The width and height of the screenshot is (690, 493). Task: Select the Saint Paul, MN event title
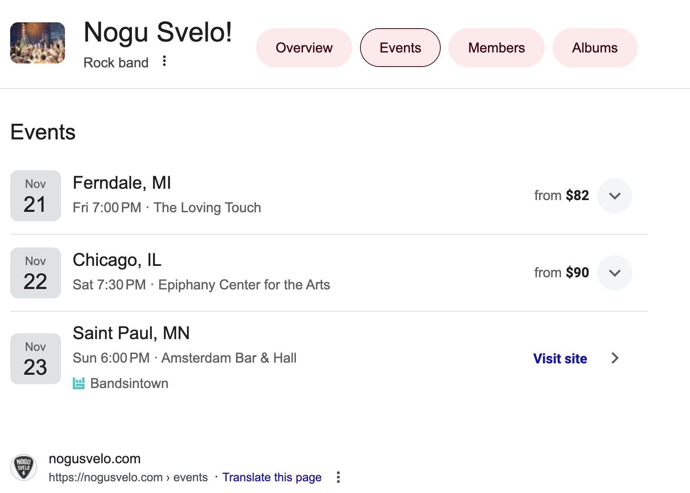pos(131,333)
